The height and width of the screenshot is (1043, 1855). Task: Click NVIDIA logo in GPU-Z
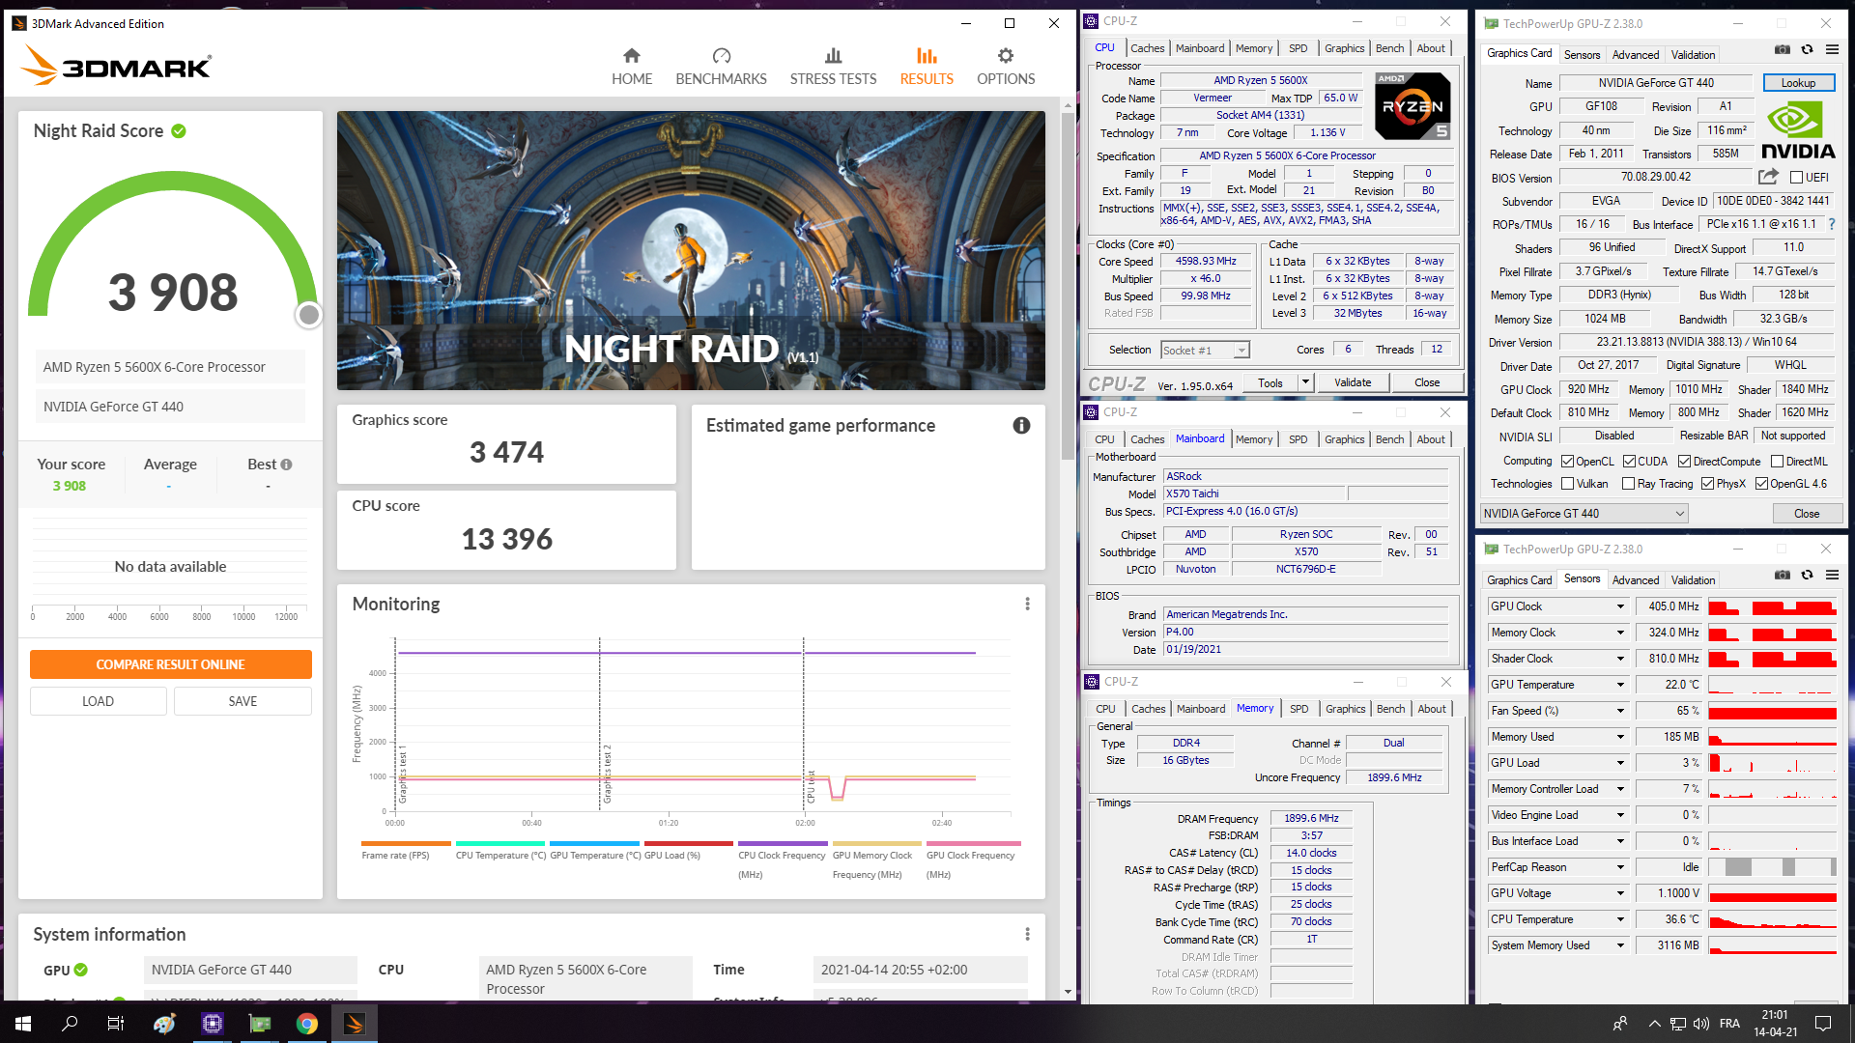coord(1798,132)
